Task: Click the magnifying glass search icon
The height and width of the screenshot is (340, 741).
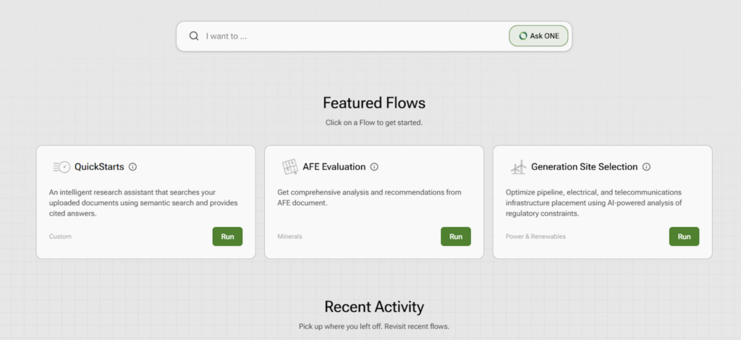Action: 194,36
